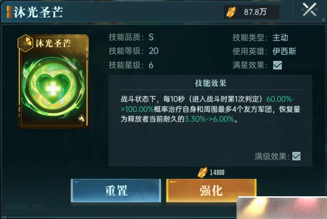The width and height of the screenshot is (327, 219).
Task: Click the 14000 enhancement cost label
Action: (x=217, y=173)
